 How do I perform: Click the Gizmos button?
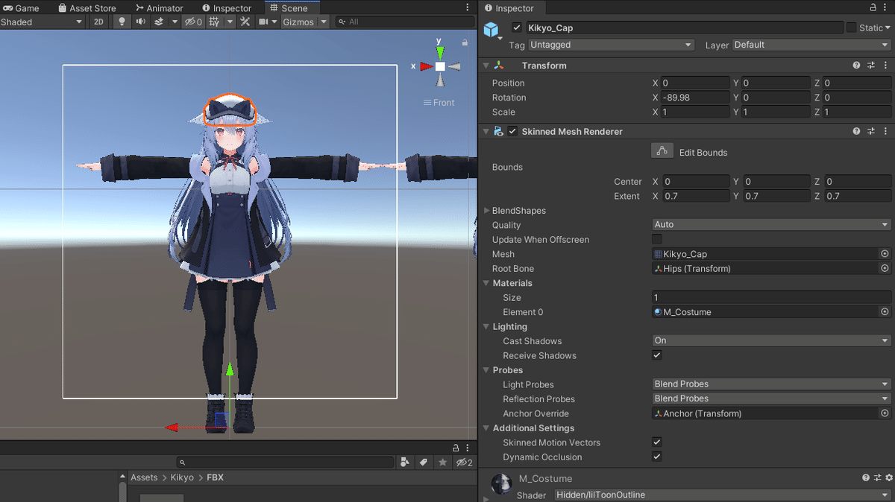(x=298, y=22)
